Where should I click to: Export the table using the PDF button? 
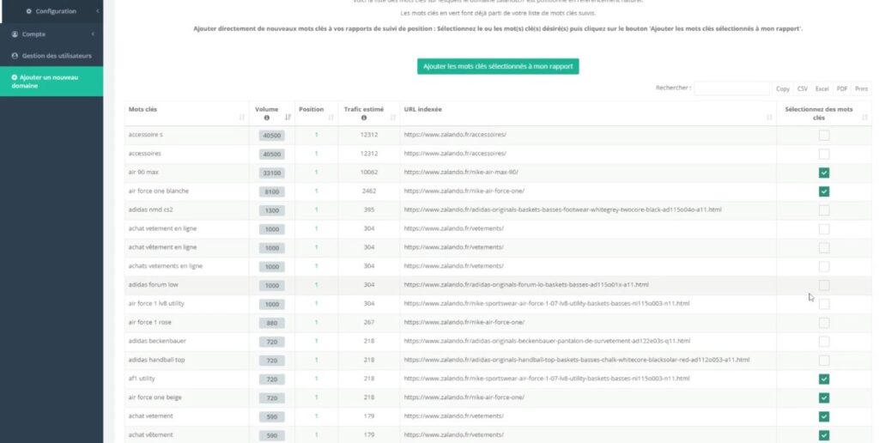[x=842, y=88]
